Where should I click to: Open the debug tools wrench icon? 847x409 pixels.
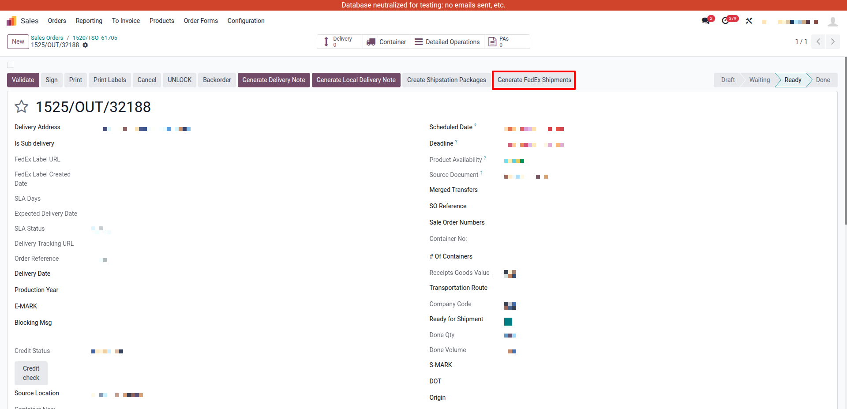(x=749, y=21)
